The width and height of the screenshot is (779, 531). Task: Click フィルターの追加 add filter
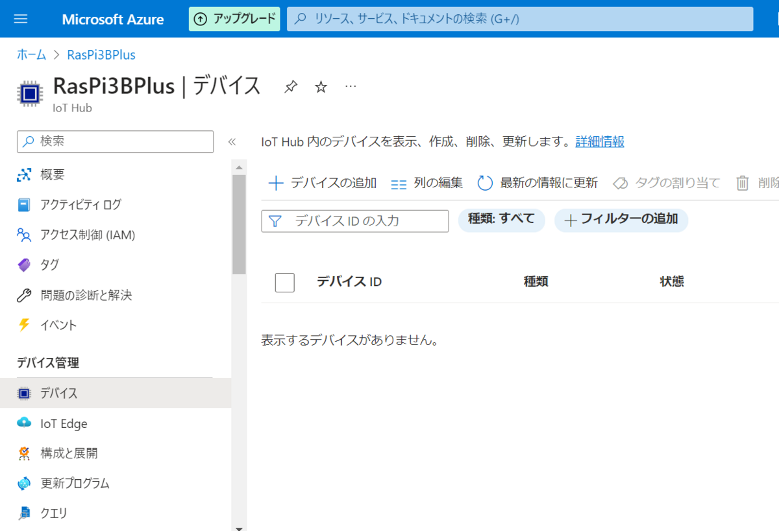[621, 220]
